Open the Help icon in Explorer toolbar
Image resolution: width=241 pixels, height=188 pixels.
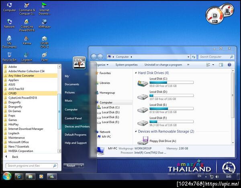[229, 65]
